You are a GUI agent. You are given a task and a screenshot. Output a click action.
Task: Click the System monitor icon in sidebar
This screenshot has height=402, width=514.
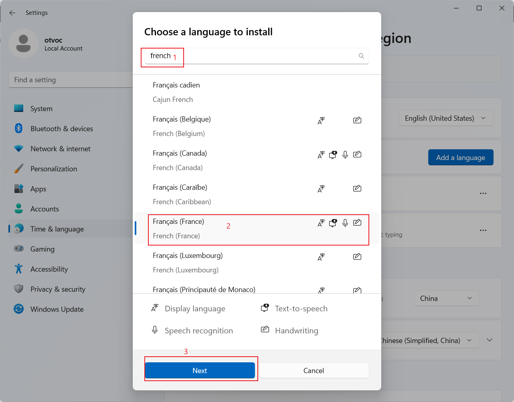(x=18, y=108)
